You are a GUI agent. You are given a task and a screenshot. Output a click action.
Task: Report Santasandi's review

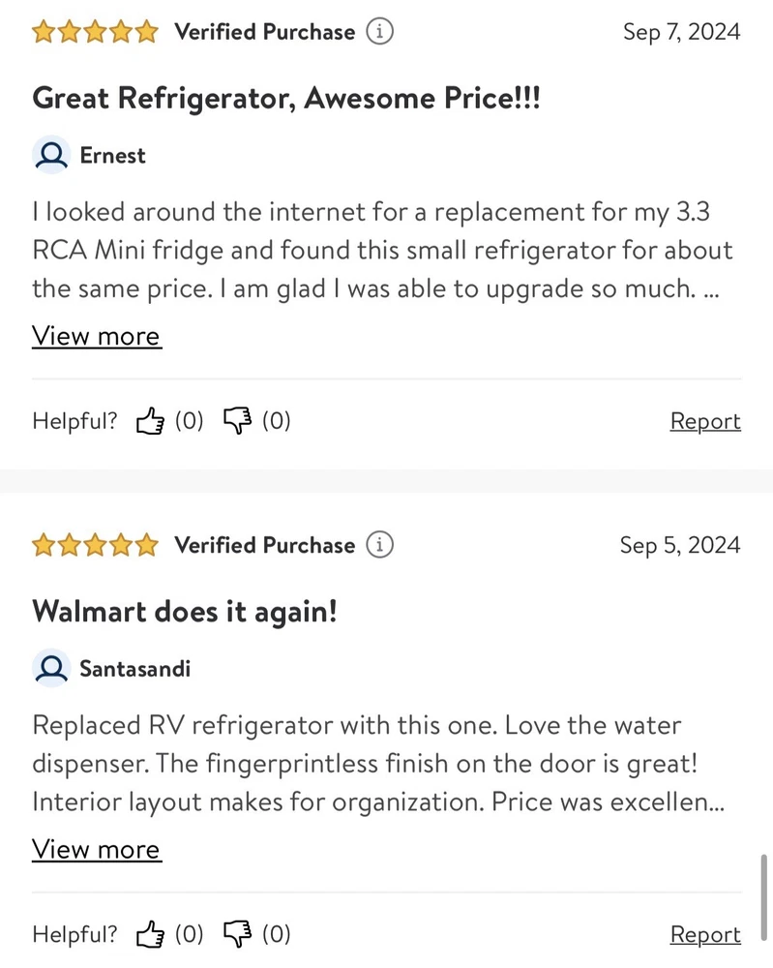pos(705,934)
